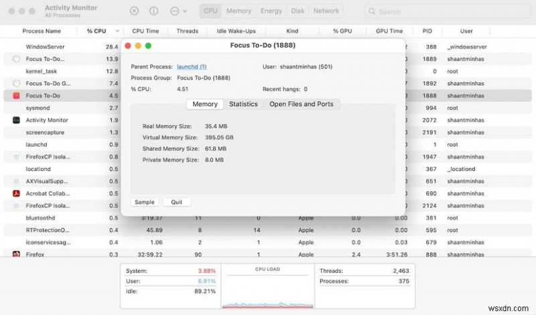The width and height of the screenshot is (536, 315).
Task: Sort by the Threads column header
Action: tap(188, 31)
